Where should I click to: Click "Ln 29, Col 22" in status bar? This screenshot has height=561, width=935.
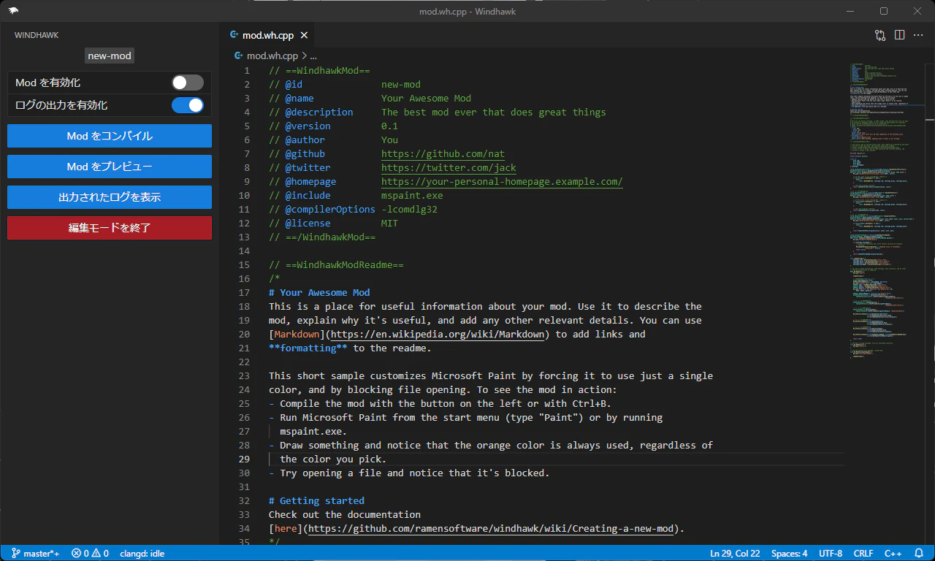click(x=735, y=553)
